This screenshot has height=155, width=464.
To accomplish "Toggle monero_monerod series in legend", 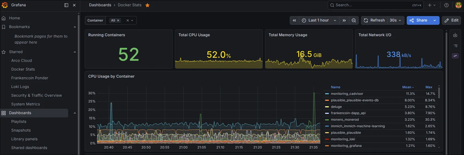I will point(345,120).
